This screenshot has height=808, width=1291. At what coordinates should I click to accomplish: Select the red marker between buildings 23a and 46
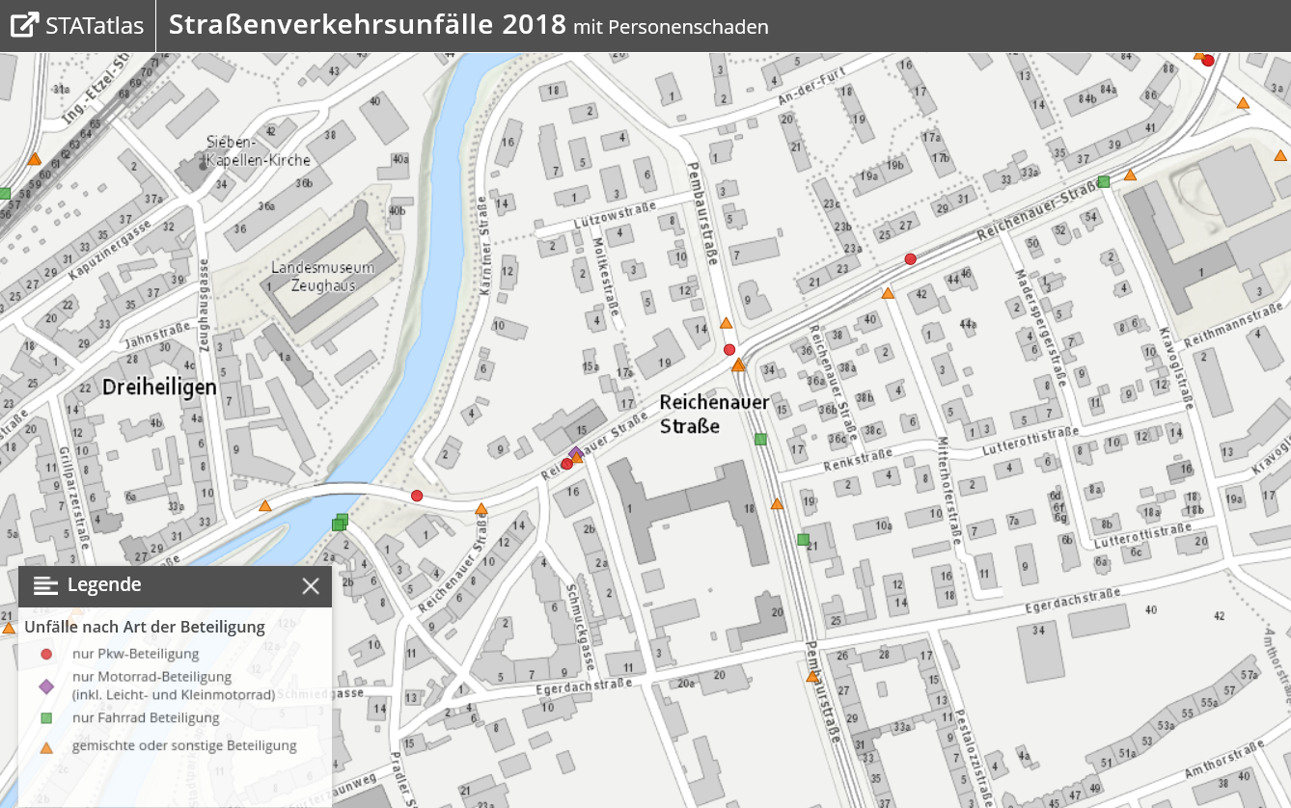(910, 258)
